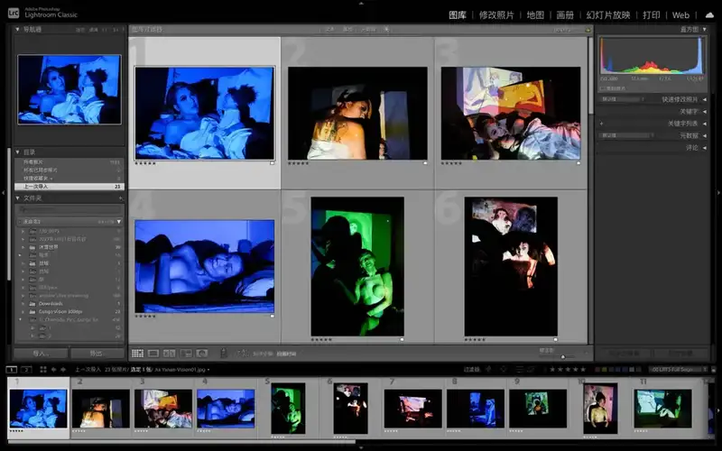Toggle the right panel side arrow
This screenshot has height=451, width=722.
tap(718, 192)
